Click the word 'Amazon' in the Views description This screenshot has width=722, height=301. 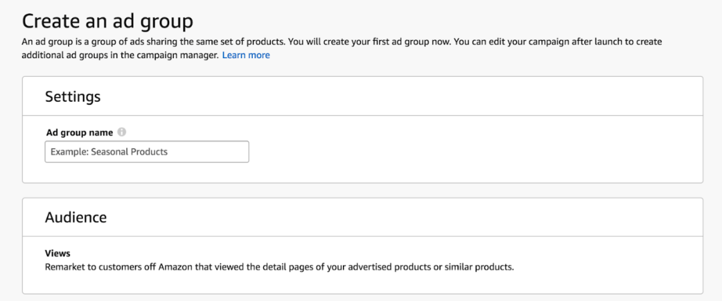[x=178, y=267]
